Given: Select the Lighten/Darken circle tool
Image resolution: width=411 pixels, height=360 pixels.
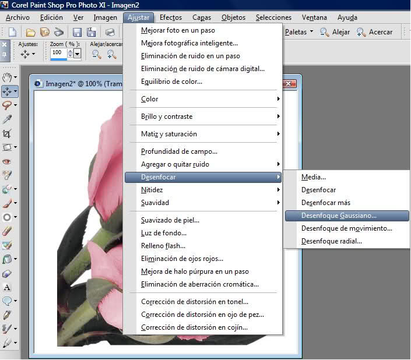Looking at the screenshot, I should pyautogui.click(x=7, y=217).
